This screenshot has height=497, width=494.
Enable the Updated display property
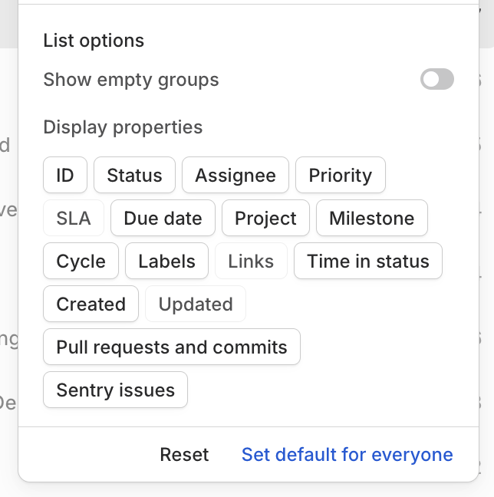point(196,304)
